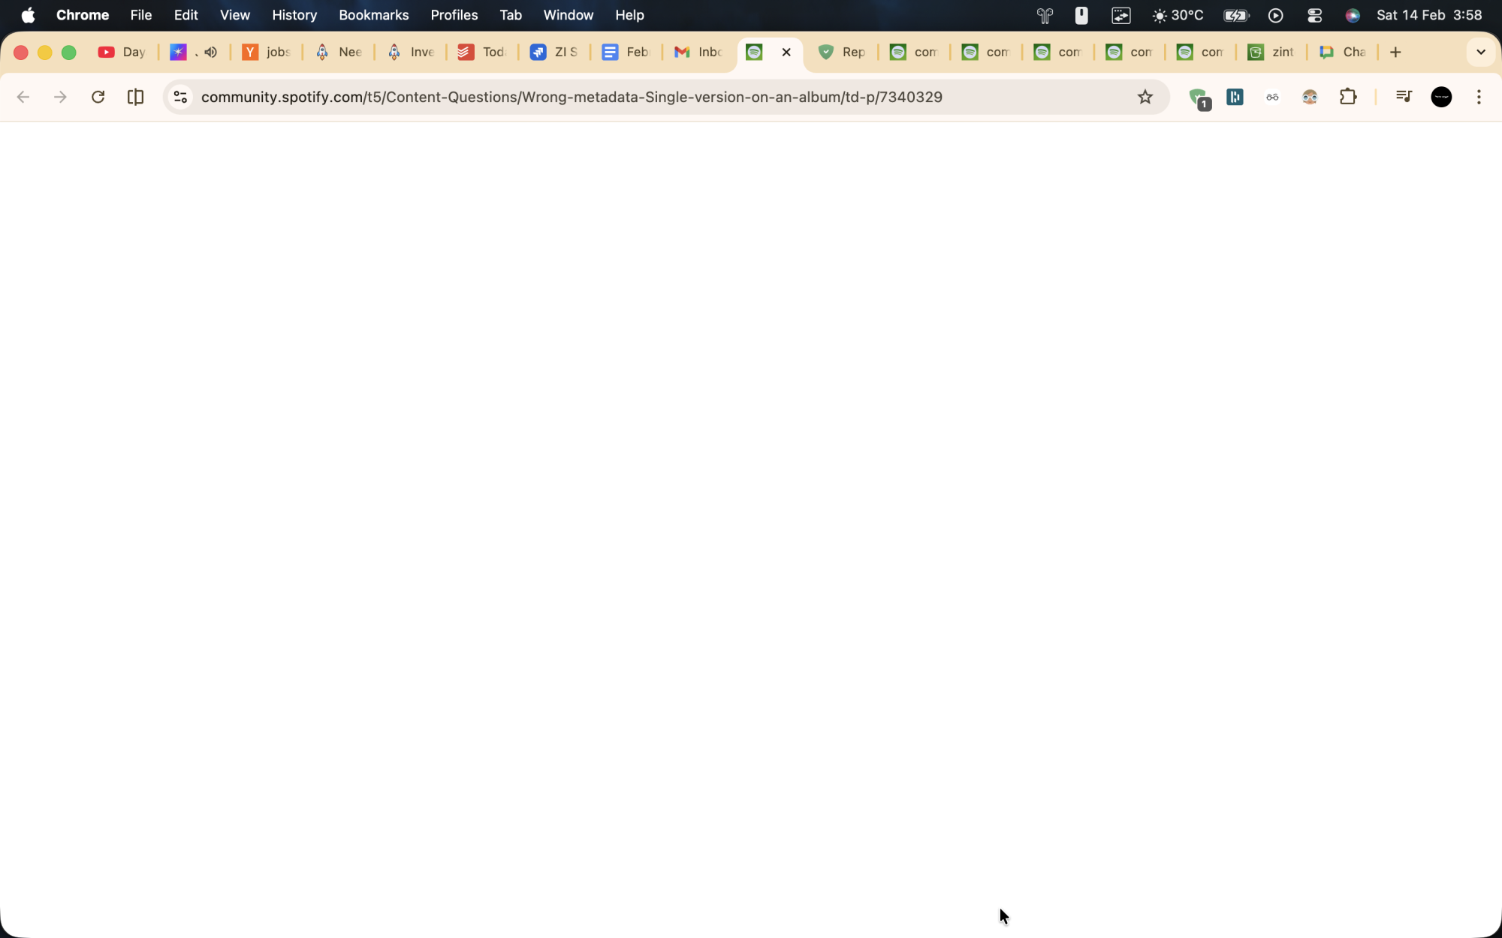This screenshot has width=1502, height=938.
Task: Switch to the Rep shield tab
Action: click(x=842, y=52)
